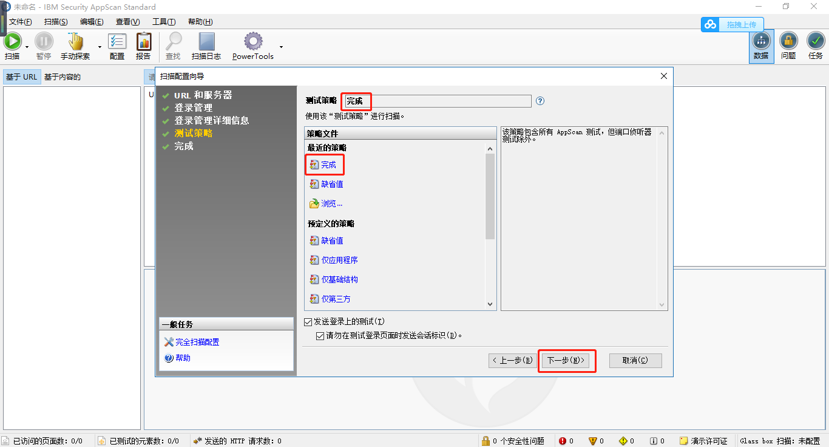Click policy list scrollbar up arrow
Screen dimensions: 829x447
[x=491, y=148]
